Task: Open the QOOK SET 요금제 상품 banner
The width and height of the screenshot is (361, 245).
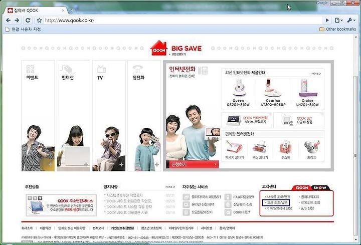Action: click(299, 120)
